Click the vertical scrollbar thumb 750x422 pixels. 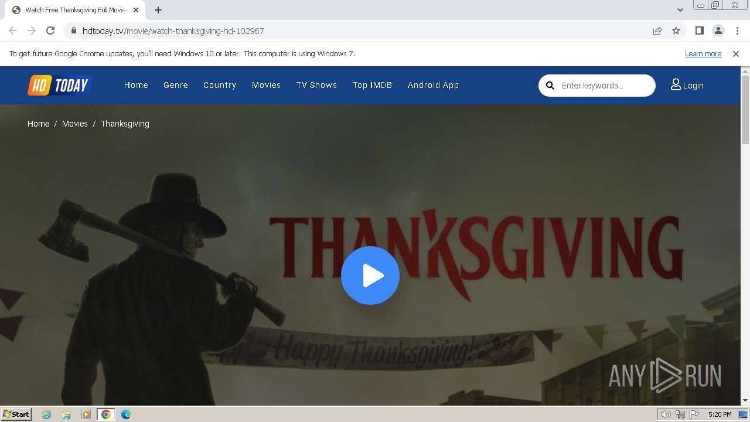click(745, 110)
